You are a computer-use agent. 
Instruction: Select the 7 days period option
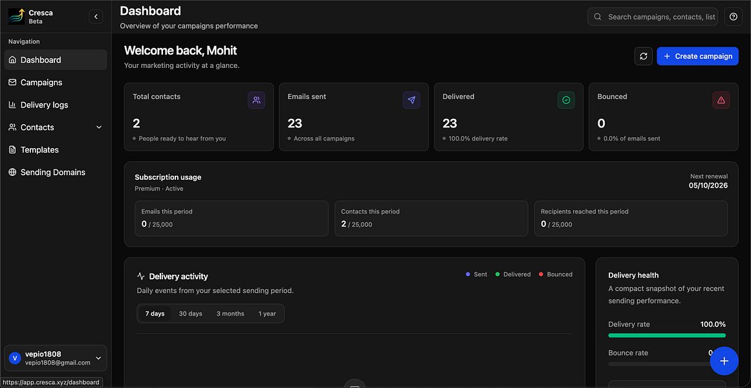[155, 314]
